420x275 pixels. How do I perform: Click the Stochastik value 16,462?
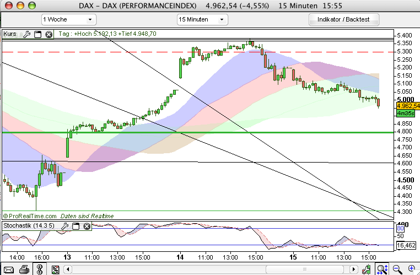406,245
